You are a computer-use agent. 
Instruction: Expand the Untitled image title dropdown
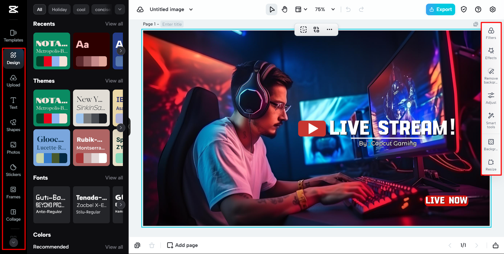(191, 9)
